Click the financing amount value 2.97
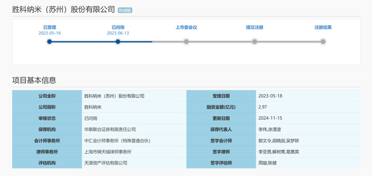372x176 pixels. point(263,107)
